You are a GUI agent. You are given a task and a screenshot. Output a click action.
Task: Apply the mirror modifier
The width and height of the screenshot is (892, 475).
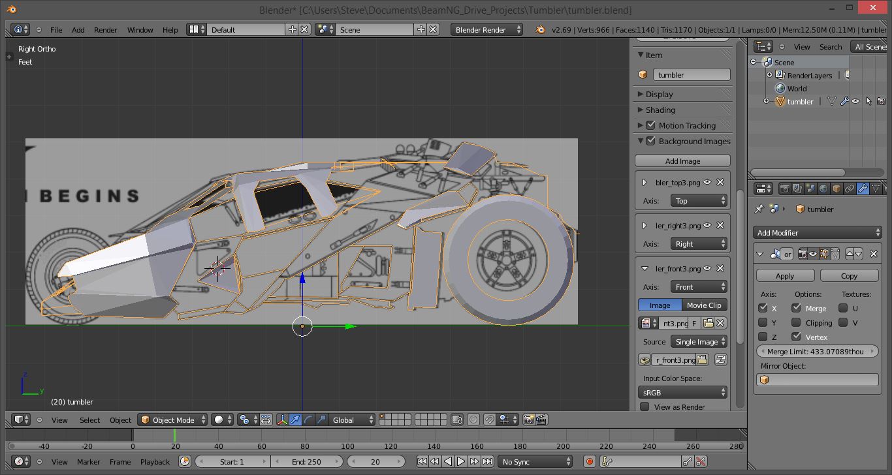pos(785,275)
